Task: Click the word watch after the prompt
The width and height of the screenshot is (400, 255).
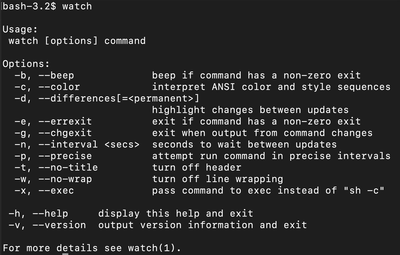Action: click(x=77, y=6)
